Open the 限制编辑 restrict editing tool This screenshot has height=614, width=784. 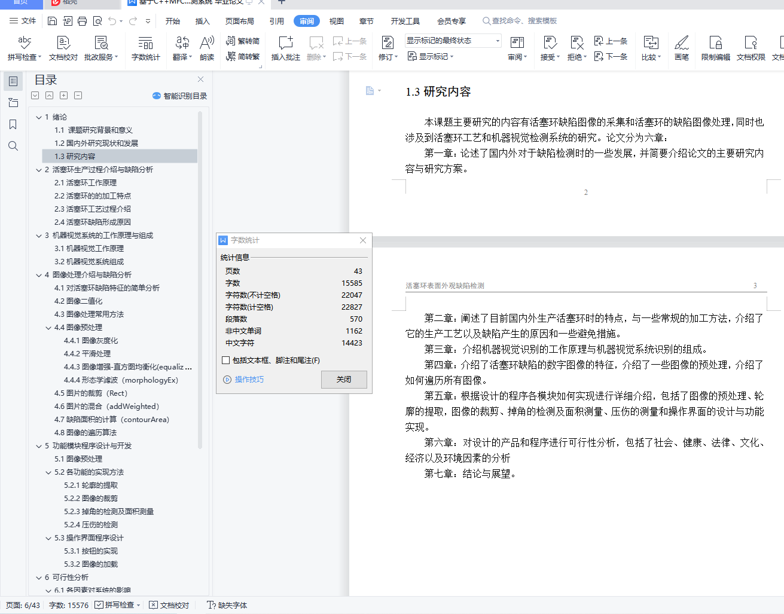716,48
